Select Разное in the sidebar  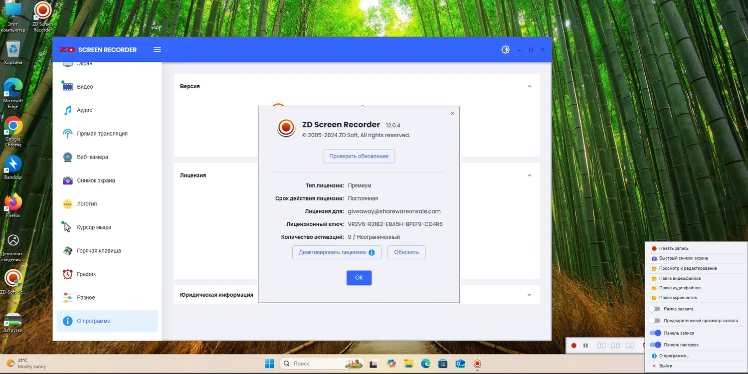[x=107, y=298]
